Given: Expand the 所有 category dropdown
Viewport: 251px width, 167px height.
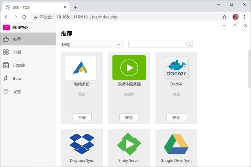Looking at the screenshot, I should (x=92, y=44).
